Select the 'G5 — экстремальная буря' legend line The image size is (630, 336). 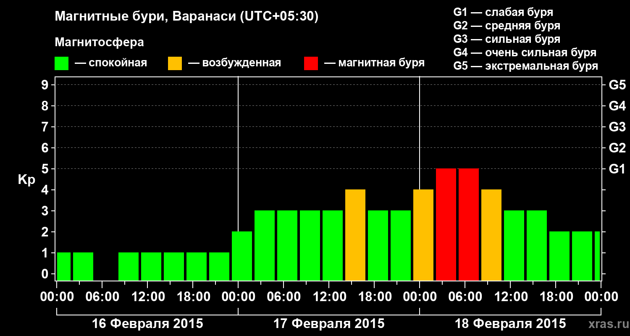click(x=525, y=66)
